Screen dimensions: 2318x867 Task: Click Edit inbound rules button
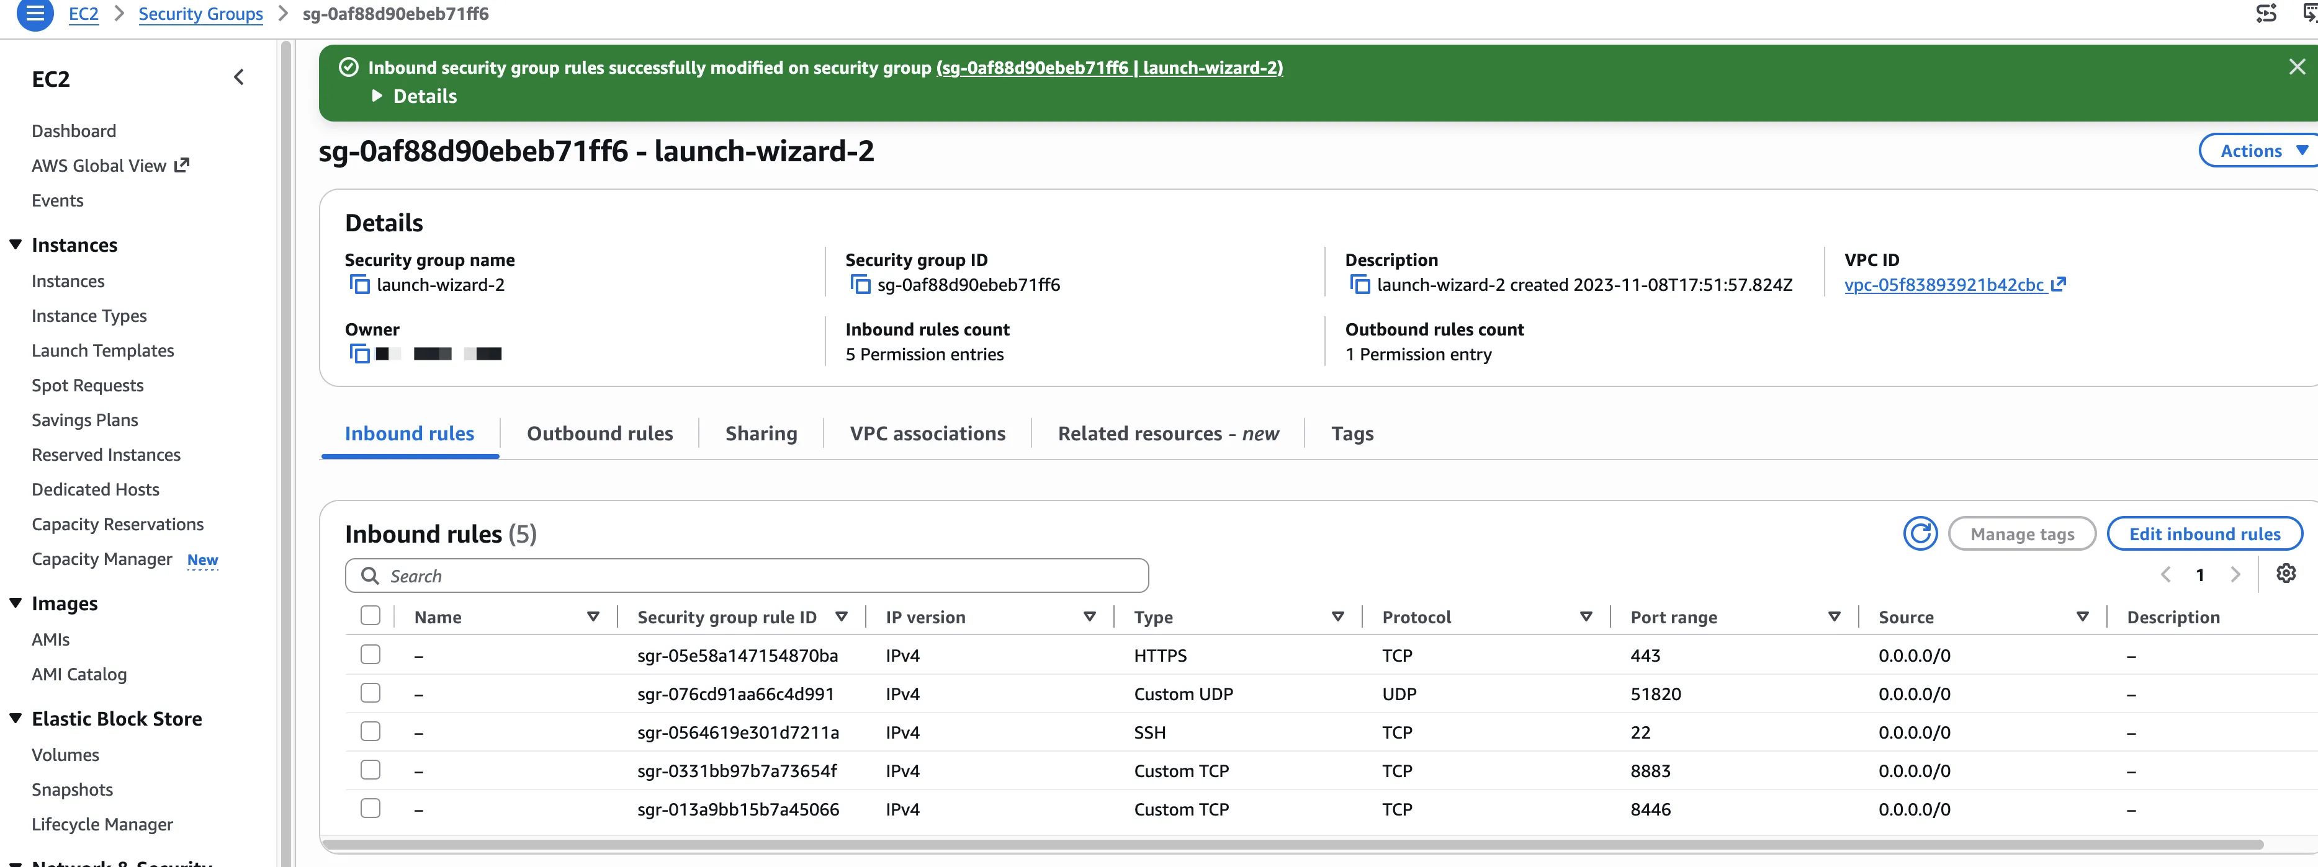click(x=2204, y=534)
